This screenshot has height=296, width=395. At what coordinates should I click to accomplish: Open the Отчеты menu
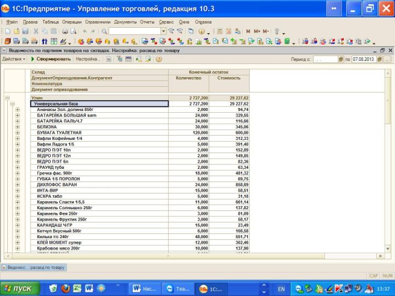[147, 22]
